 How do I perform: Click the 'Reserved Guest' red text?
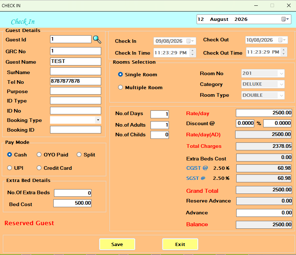coord(29,223)
